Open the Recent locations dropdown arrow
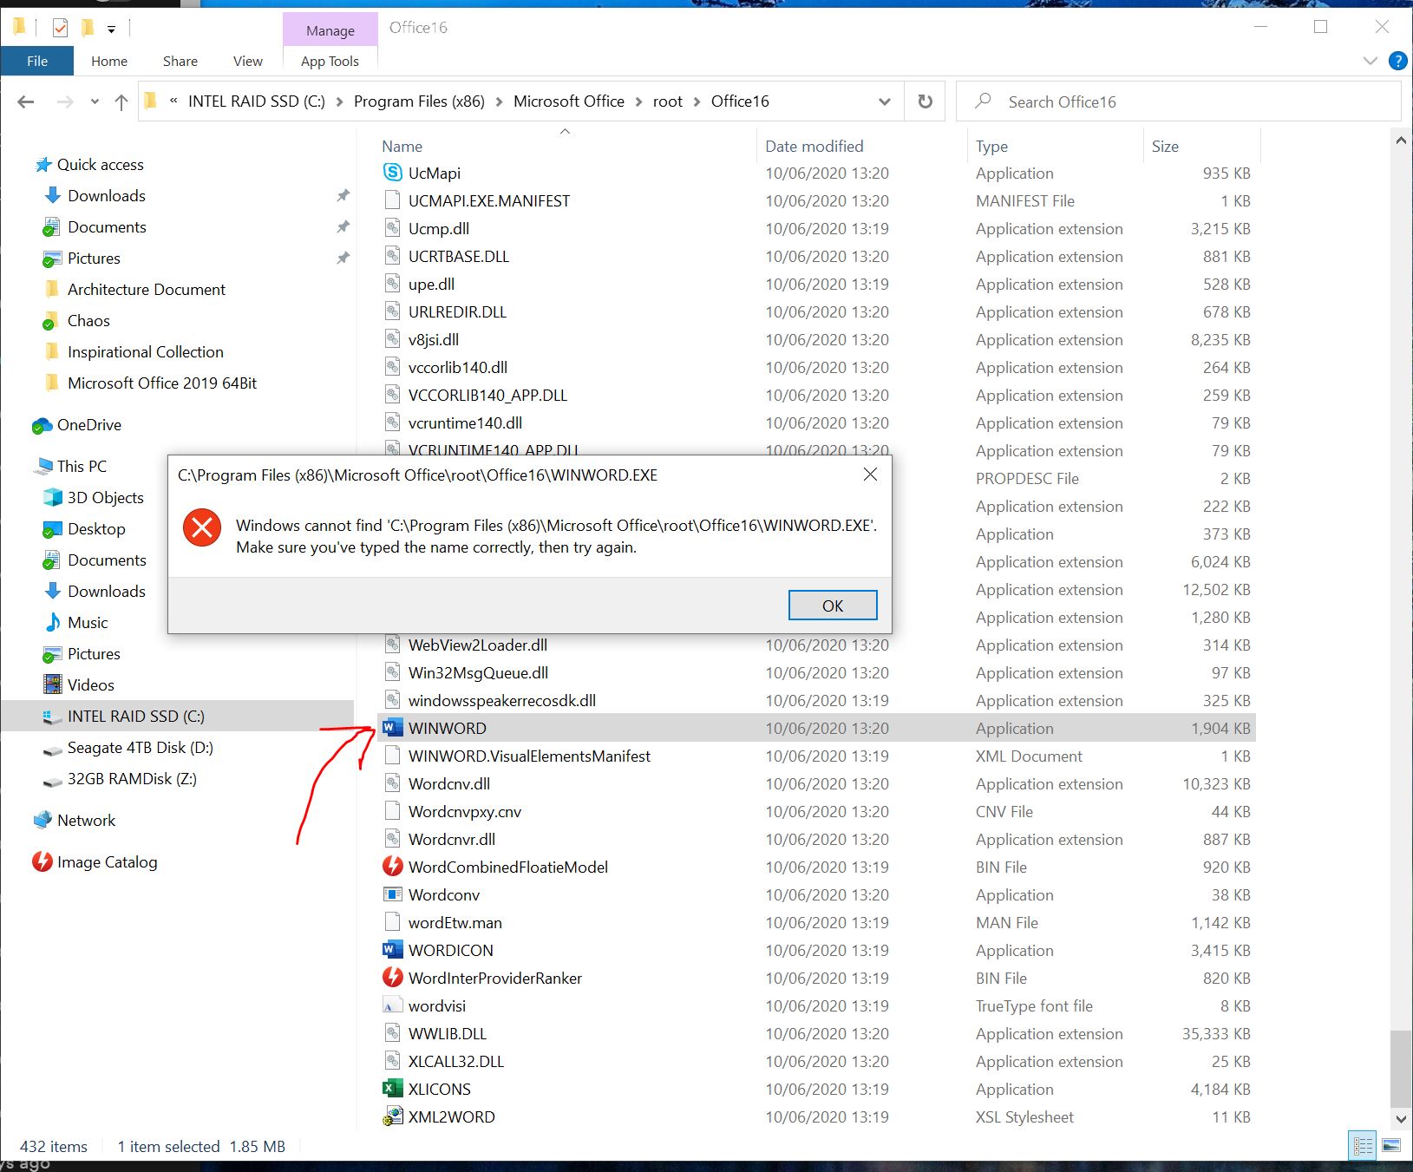The height and width of the screenshot is (1172, 1413). [x=95, y=101]
